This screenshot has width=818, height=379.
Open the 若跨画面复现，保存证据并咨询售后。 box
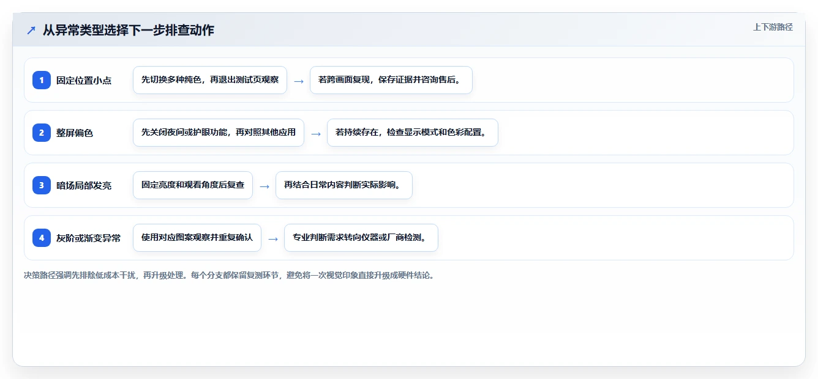pos(391,80)
